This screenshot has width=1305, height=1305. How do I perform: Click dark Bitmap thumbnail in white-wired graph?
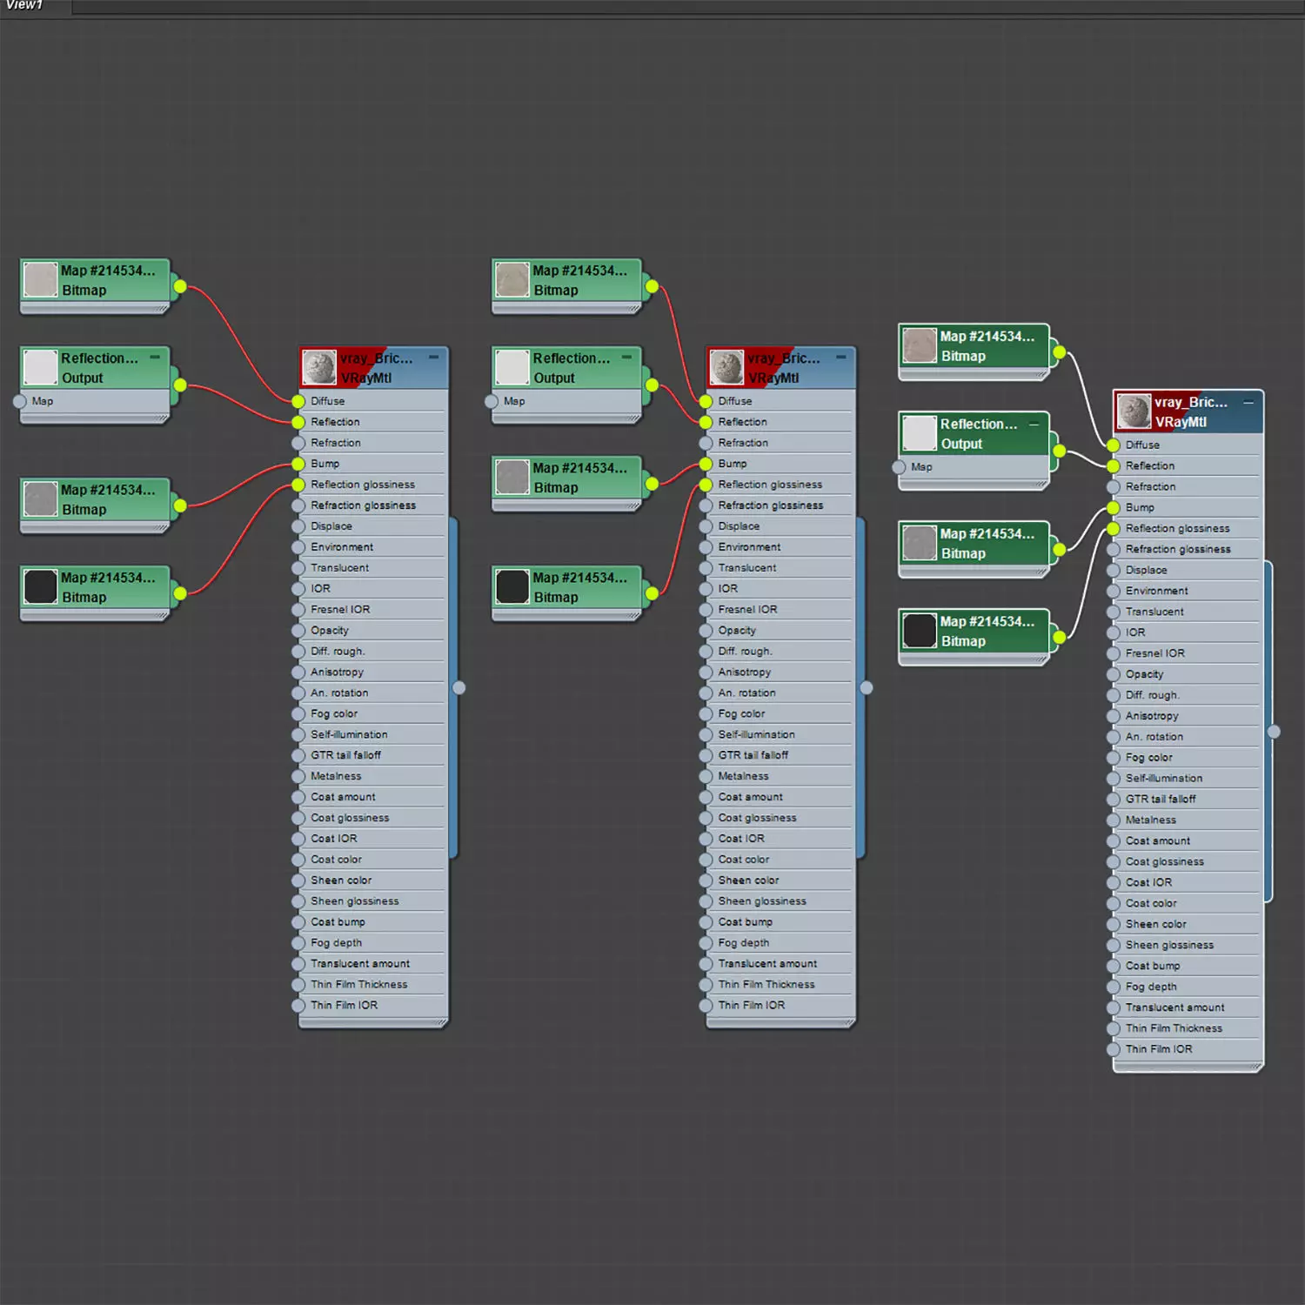pos(920,631)
